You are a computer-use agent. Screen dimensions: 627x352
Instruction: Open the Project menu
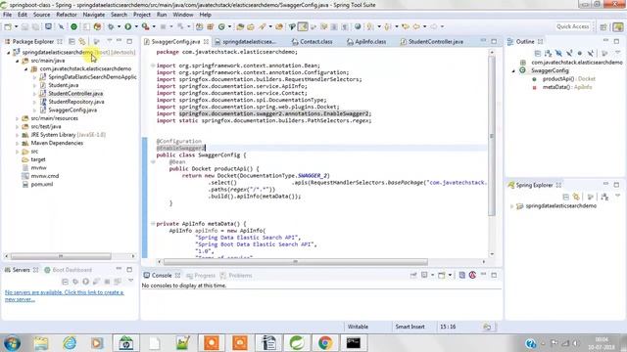142,15
